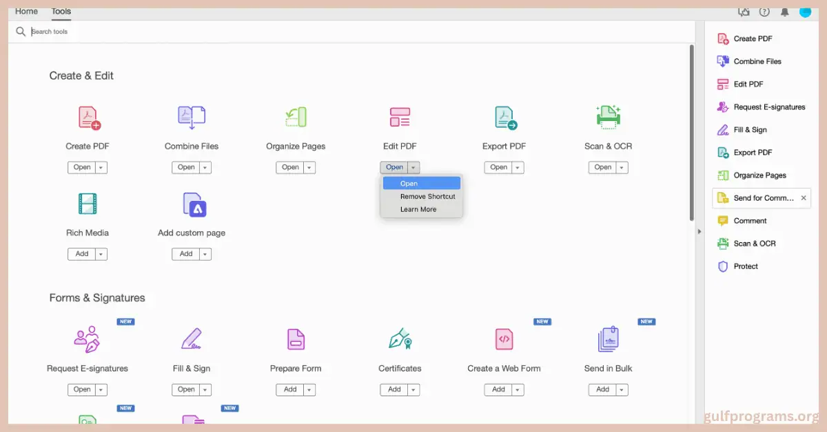Screen dimensions: 827x432
Task: Expand the Prepare Form Add dropdown arrow
Action: tap(307, 389)
